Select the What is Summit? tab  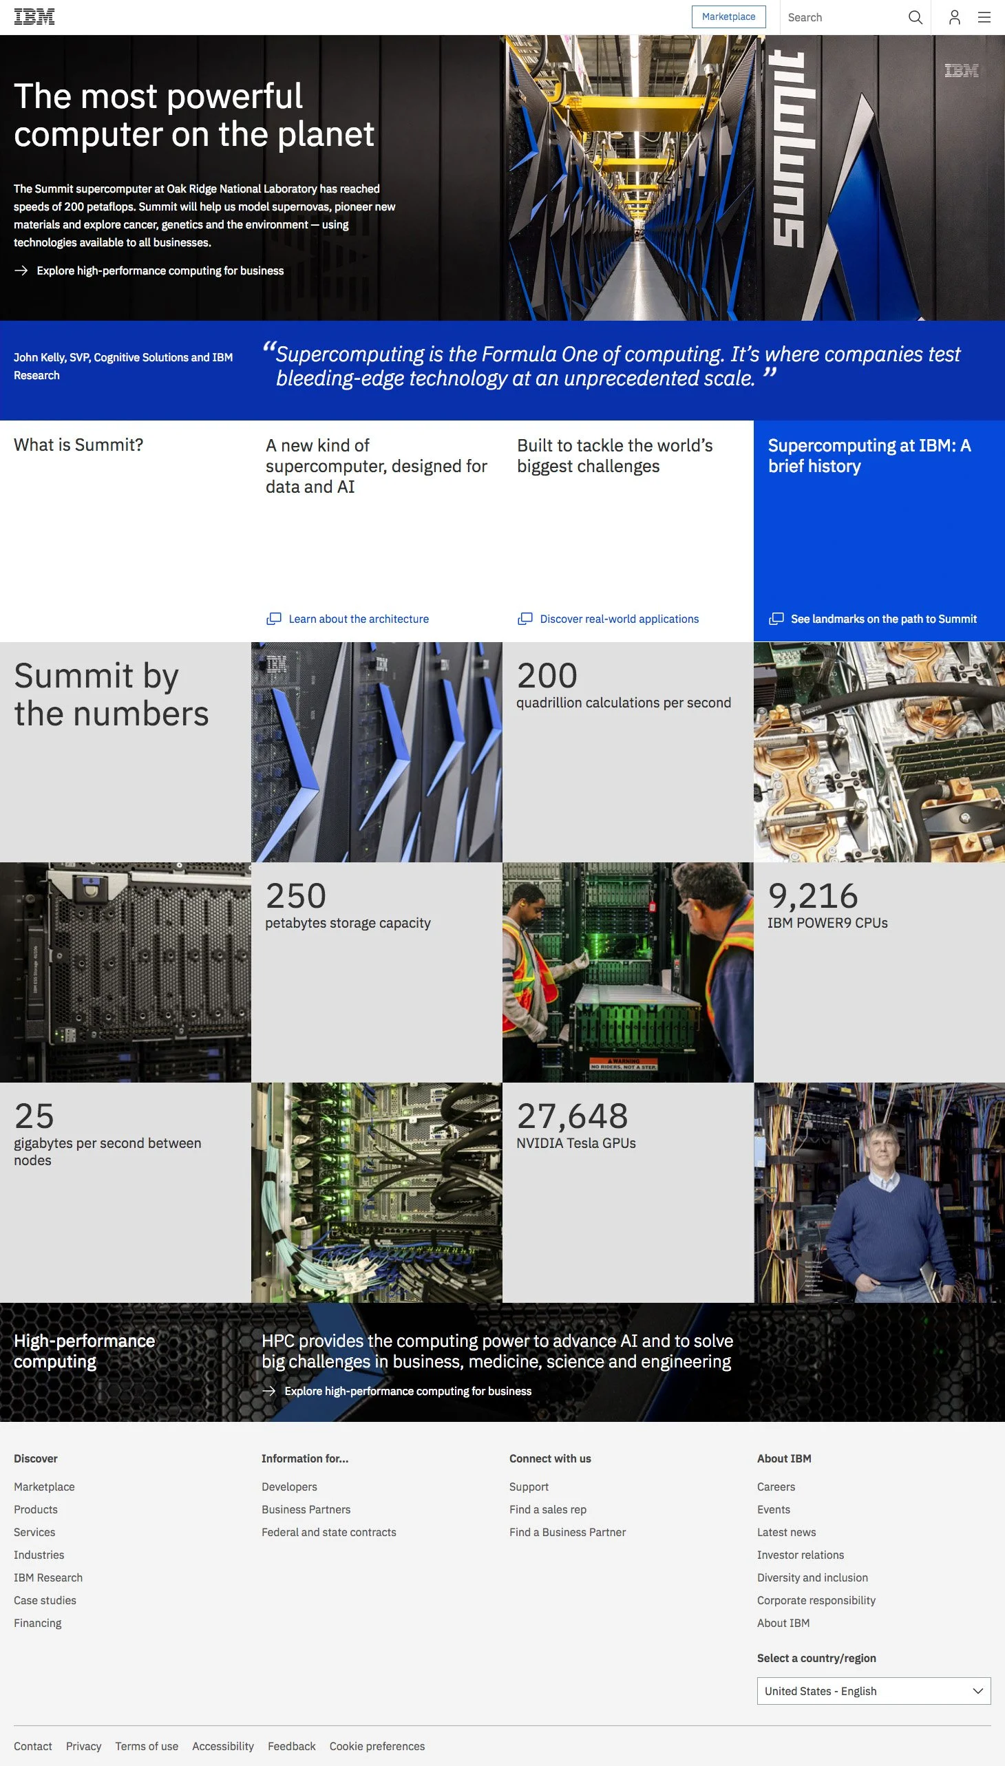point(125,531)
